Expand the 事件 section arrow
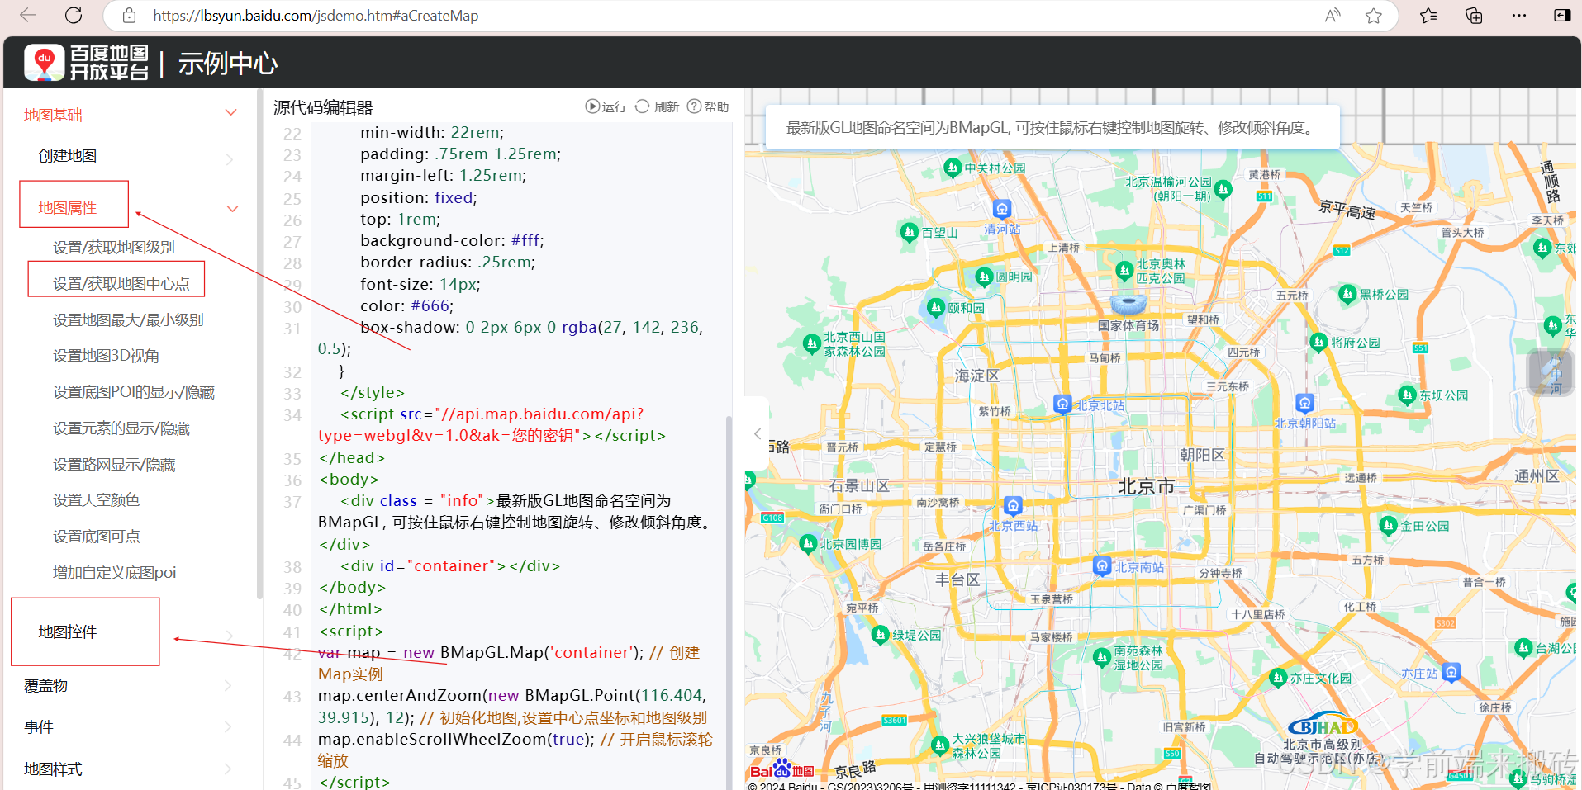This screenshot has width=1582, height=790. (x=228, y=727)
